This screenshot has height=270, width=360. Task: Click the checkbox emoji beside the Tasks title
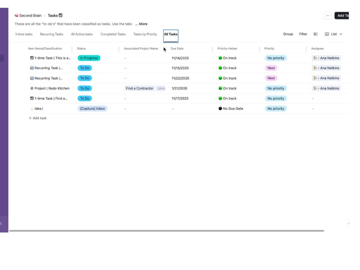[60, 15]
